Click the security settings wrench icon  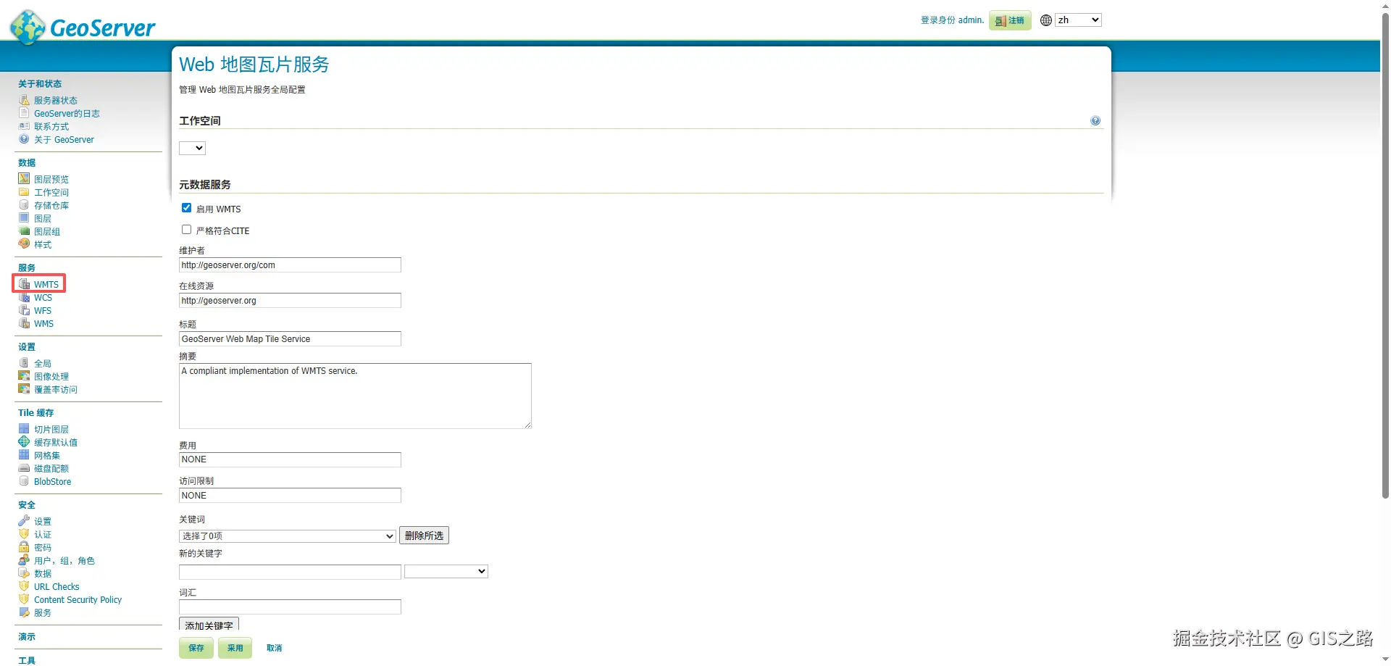pyautogui.click(x=24, y=521)
